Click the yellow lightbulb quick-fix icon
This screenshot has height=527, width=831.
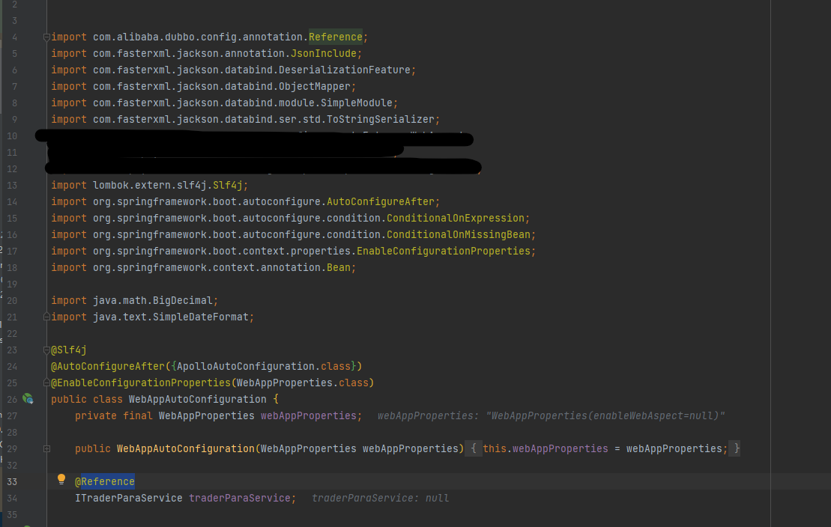[x=61, y=479]
